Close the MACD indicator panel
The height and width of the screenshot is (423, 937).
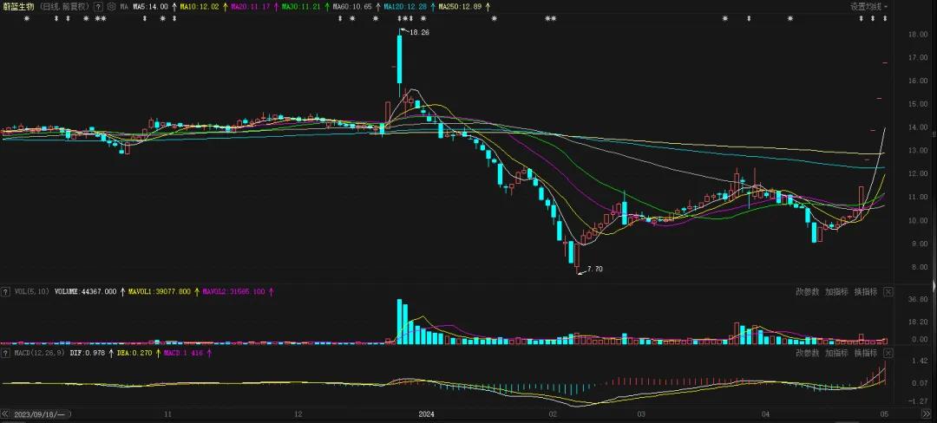(x=888, y=353)
